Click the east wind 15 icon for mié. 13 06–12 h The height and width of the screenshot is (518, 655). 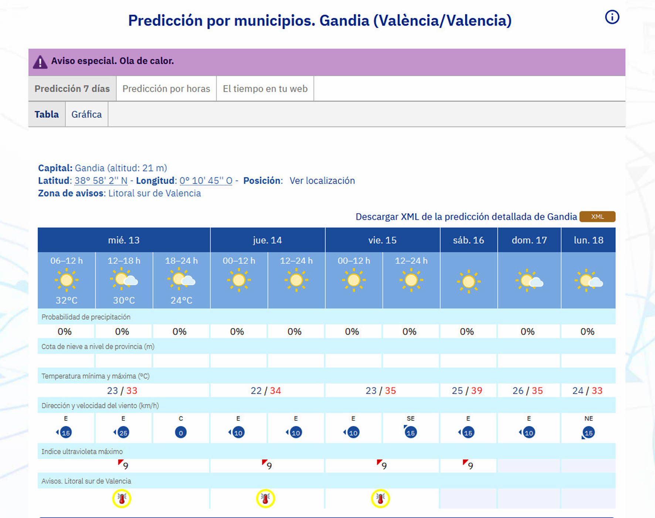pos(64,432)
